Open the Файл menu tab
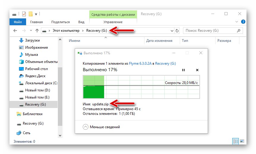The image size is (256, 154). [x=18, y=22]
